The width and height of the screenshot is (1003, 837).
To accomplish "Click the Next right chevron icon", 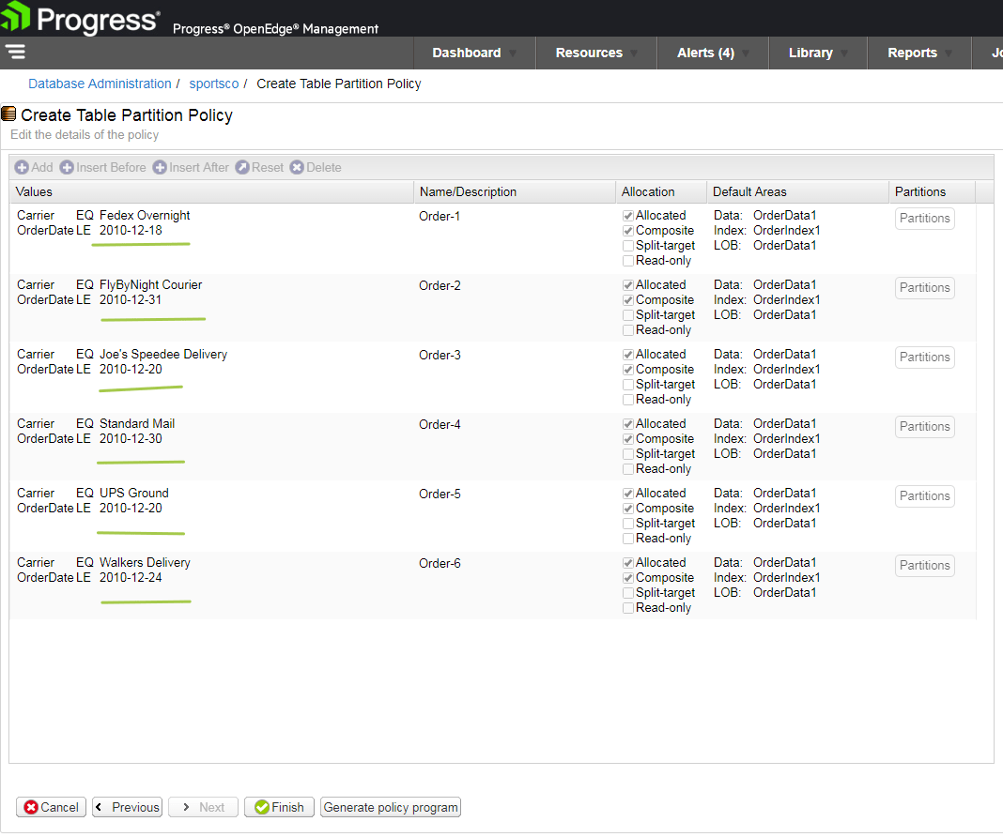I will (186, 807).
